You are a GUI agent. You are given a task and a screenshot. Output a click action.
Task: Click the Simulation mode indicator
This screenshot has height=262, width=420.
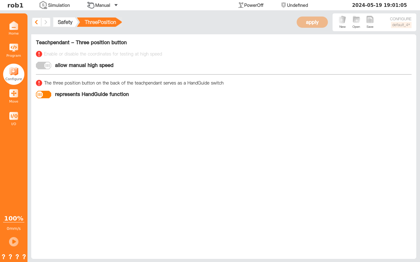click(x=55, y=5)
